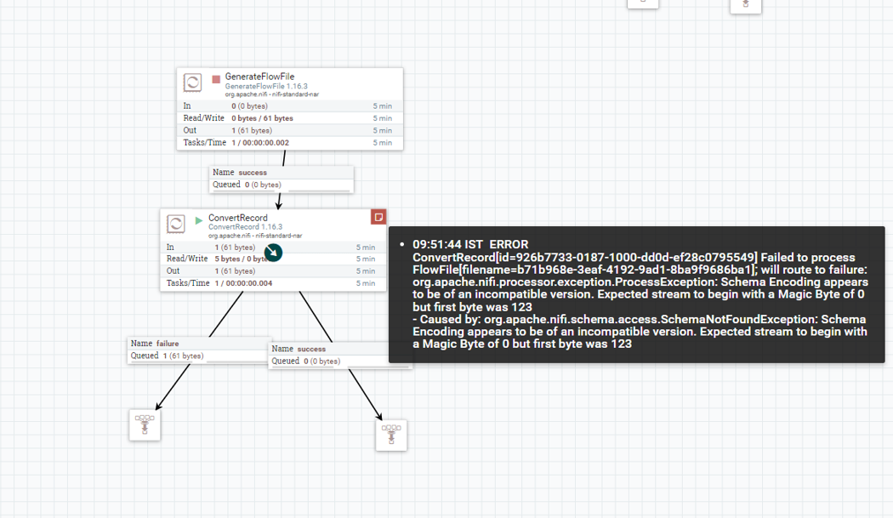Viewport: 893px width, 518px height.
Task: Click the failure connection's queue backpressure bar
Action: 197,361
